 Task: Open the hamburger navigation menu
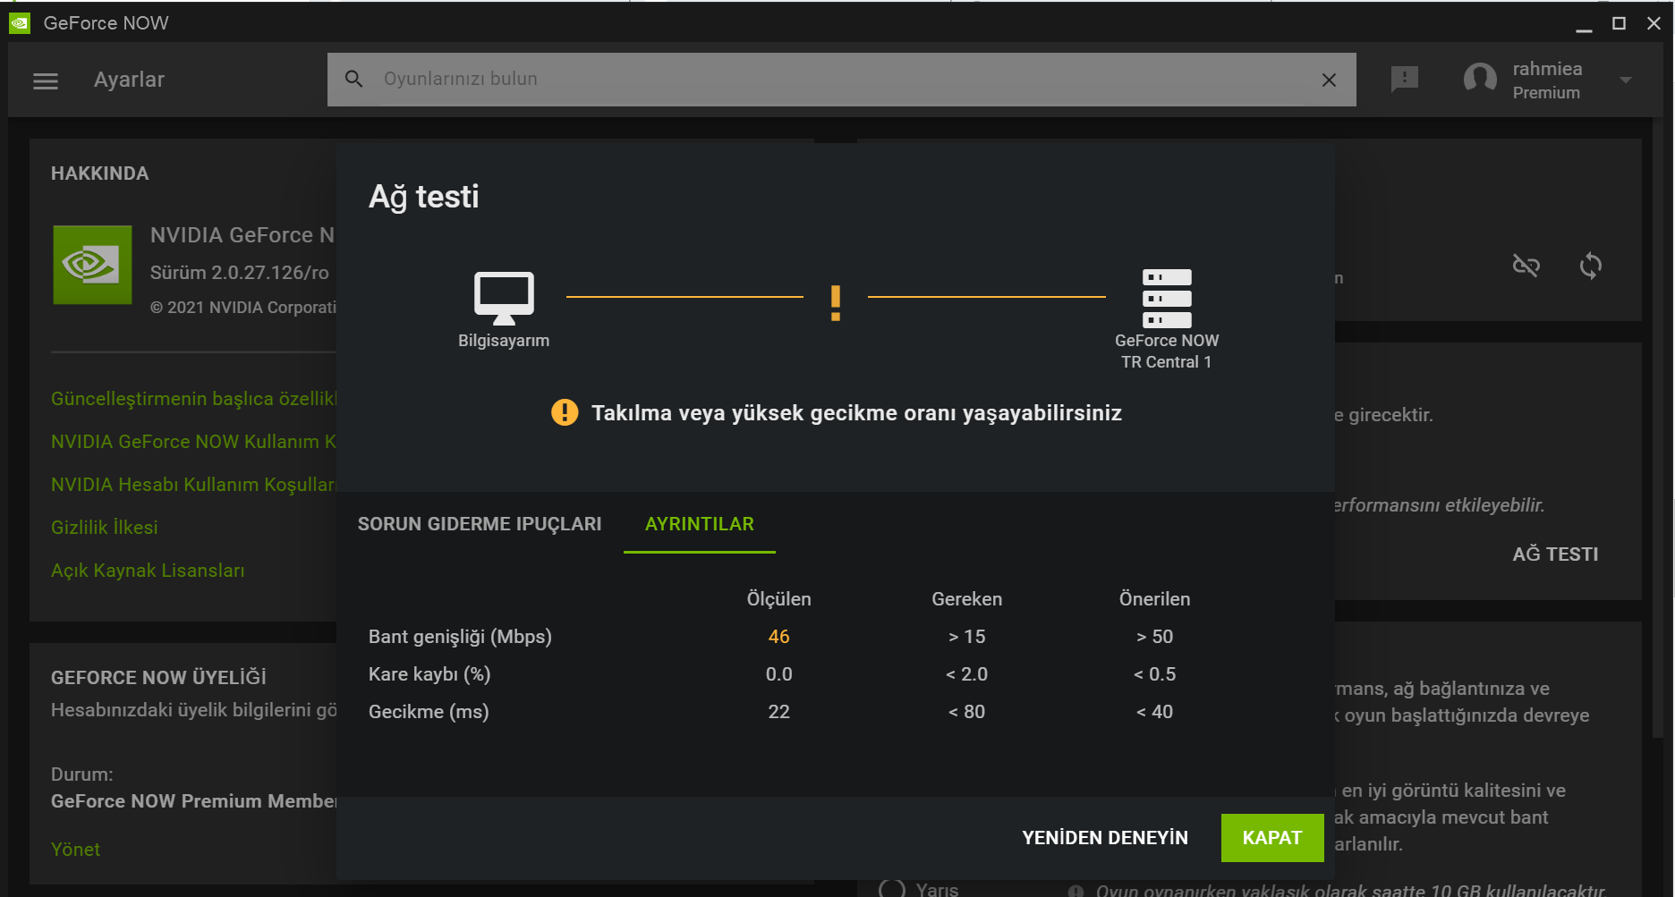(x=46, y=80)
